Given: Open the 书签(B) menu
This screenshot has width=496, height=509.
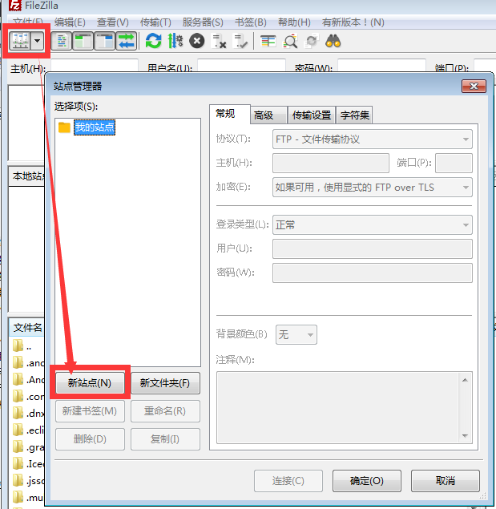Looking at the screenshot, I should (250, 22).
